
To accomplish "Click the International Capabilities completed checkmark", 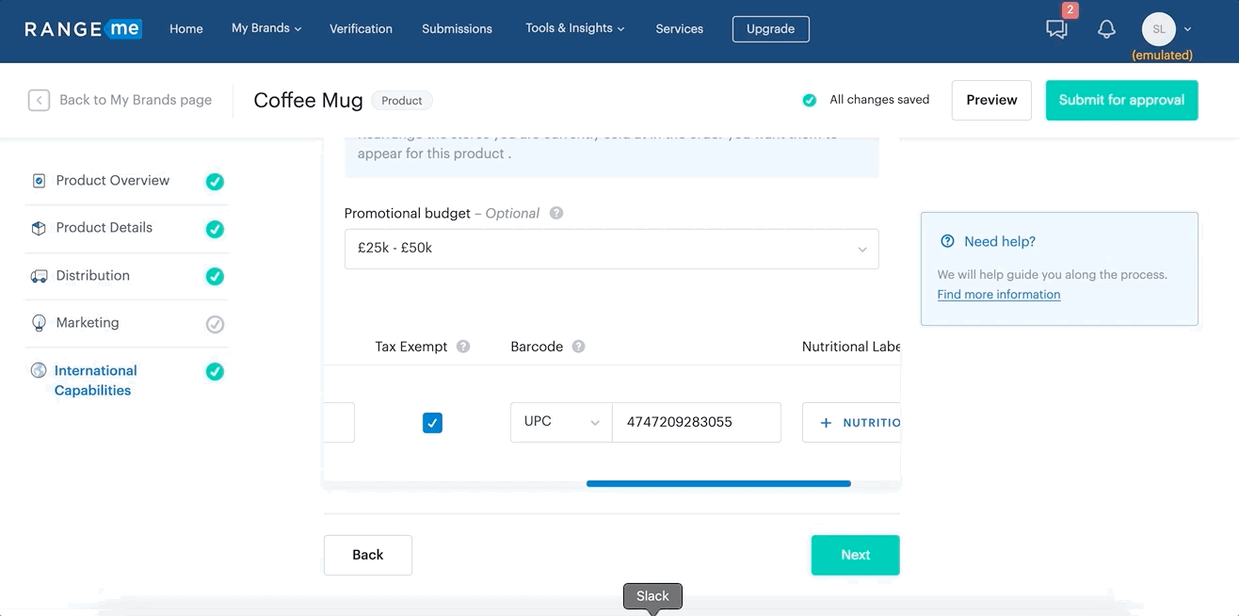I will pos(215,371).
